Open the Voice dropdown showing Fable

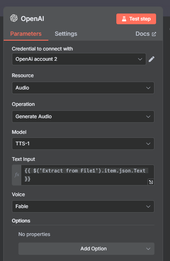pos(83,206)
